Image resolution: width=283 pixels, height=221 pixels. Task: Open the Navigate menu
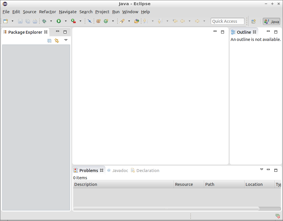click(x=68, y=12)
